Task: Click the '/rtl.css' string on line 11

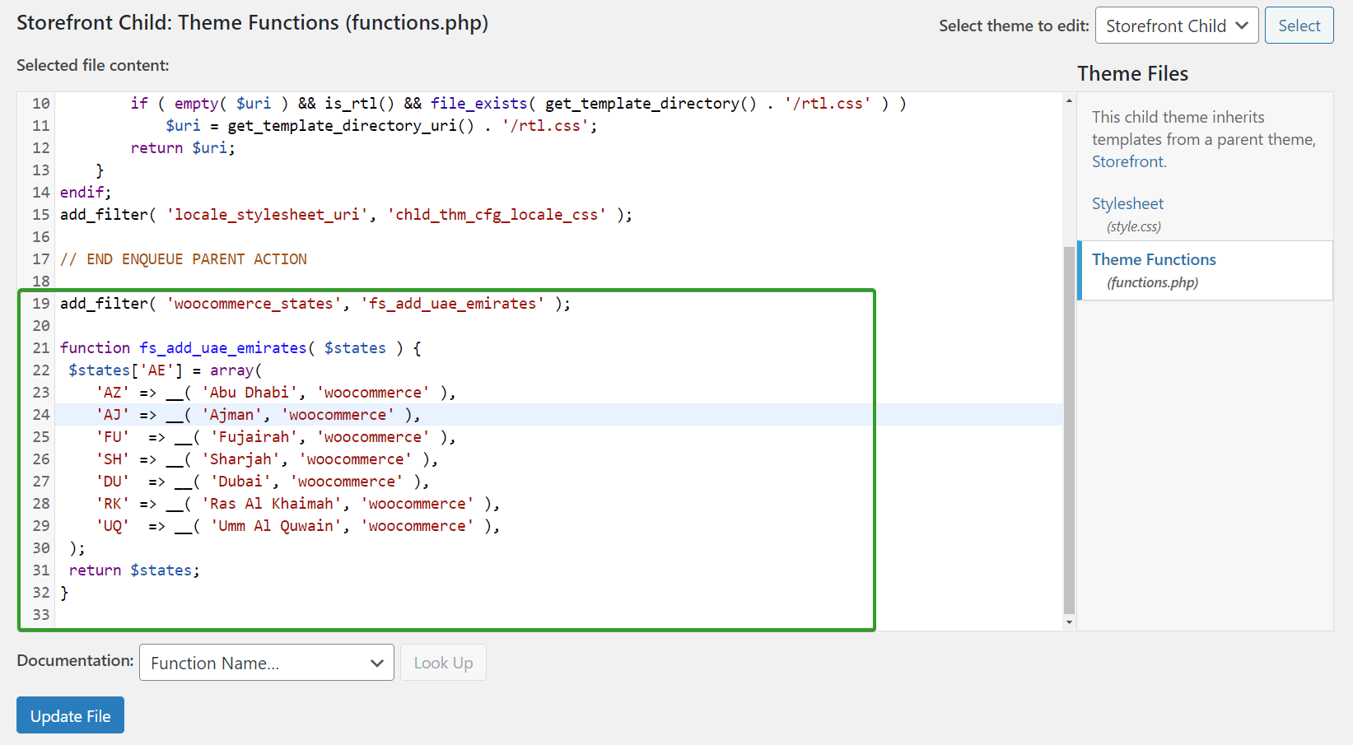Action: (x=545, y=125)
